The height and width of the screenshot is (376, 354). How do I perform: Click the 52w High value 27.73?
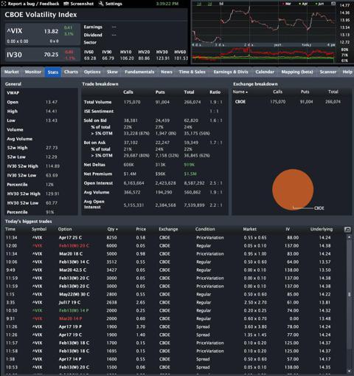click(x=52, y=148)
